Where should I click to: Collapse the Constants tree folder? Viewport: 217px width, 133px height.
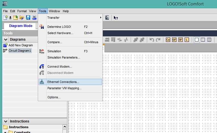click(x=5, y=132)
